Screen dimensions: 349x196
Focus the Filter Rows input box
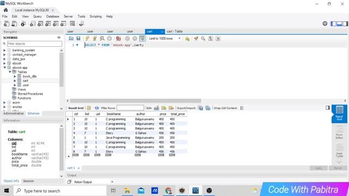point(130,108)
